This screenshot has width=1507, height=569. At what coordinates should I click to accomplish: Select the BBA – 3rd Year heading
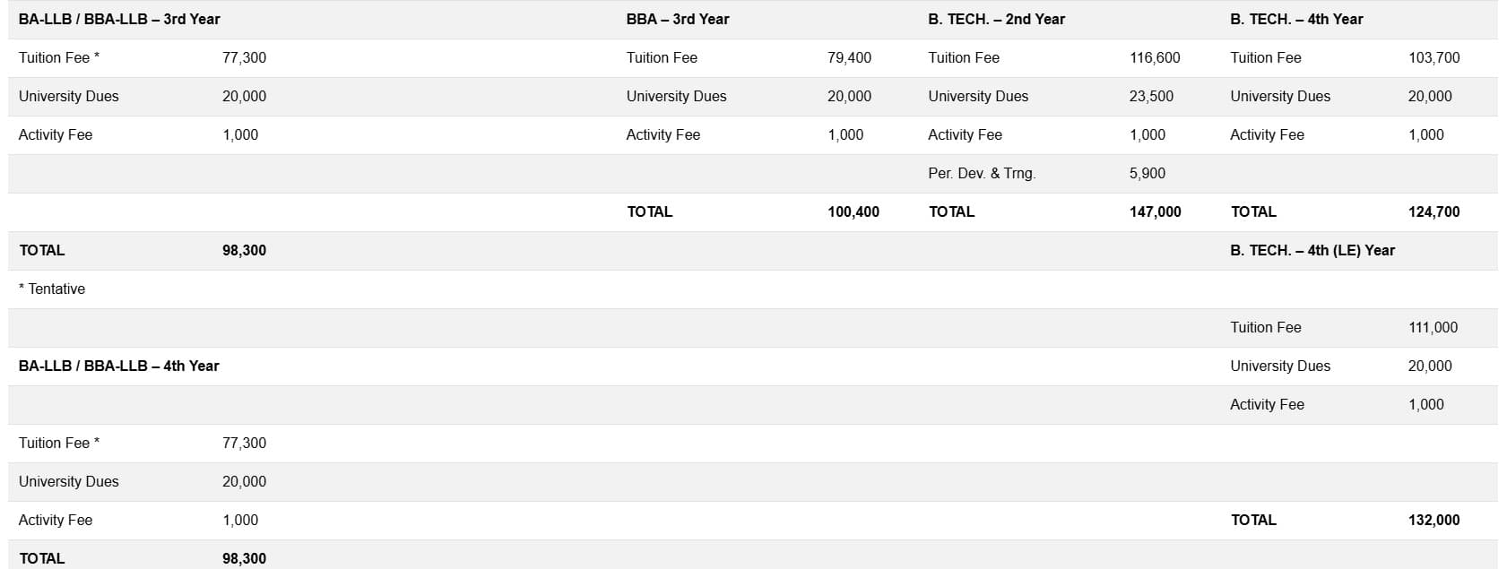tap(678, 19)
